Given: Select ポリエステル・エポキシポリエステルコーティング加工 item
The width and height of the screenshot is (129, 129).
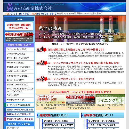Looking at the screenshot, I should pos(20,90).
